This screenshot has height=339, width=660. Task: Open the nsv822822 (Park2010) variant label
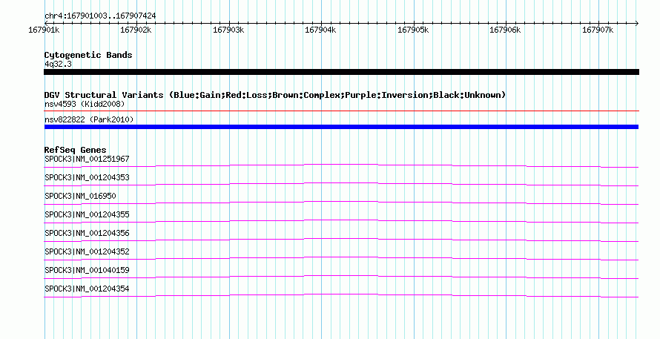click(89, 119)
